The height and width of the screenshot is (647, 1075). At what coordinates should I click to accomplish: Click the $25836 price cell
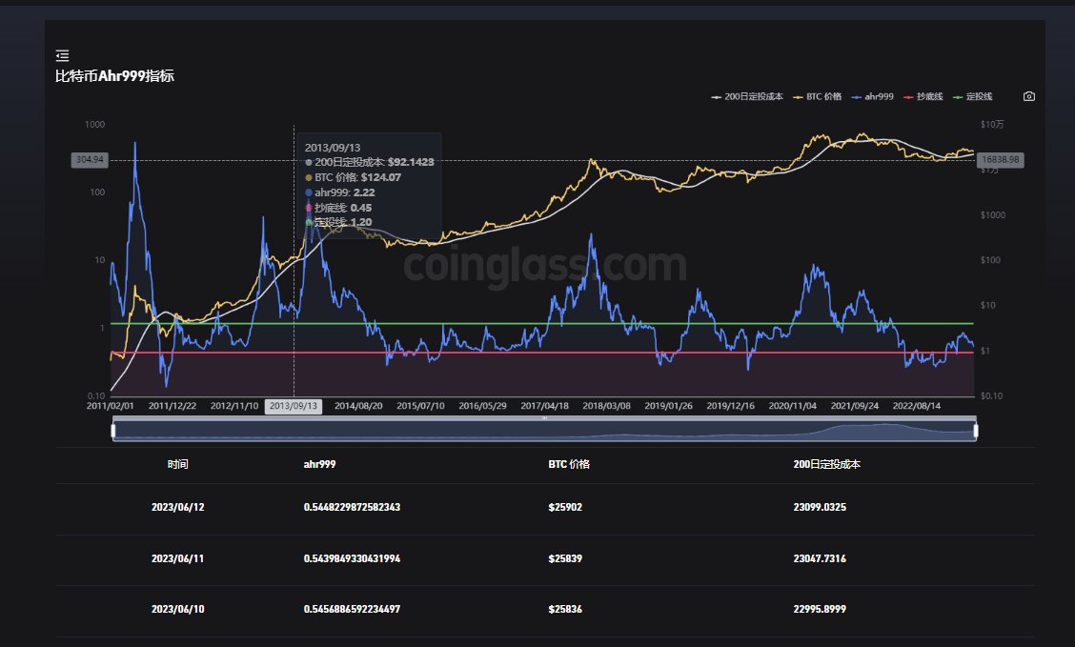[x=565, y=609]
